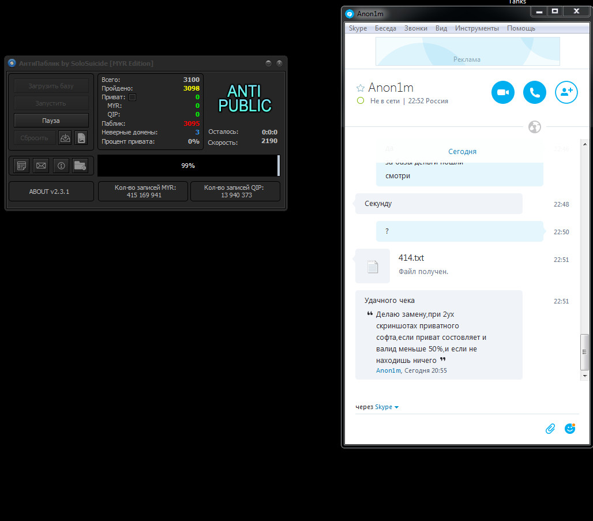Click the 'Секунду' message bubble
Viewport: 593px width, 521px height.
[439, 204]
